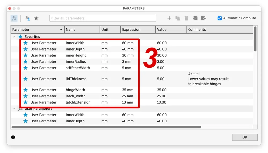Collapse the User Parameters group chevron
The width and height of the screenshot is (268, 153).
[x=14, y=109]
